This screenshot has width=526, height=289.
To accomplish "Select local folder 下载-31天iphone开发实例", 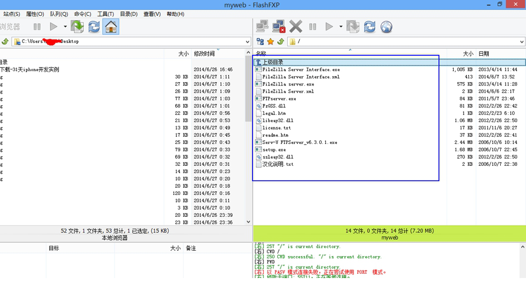I will (x=30, y=70).
